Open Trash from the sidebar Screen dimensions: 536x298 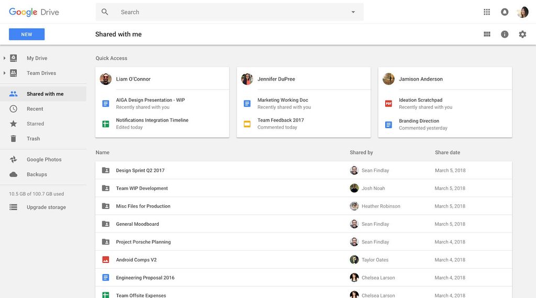point(33,139)
